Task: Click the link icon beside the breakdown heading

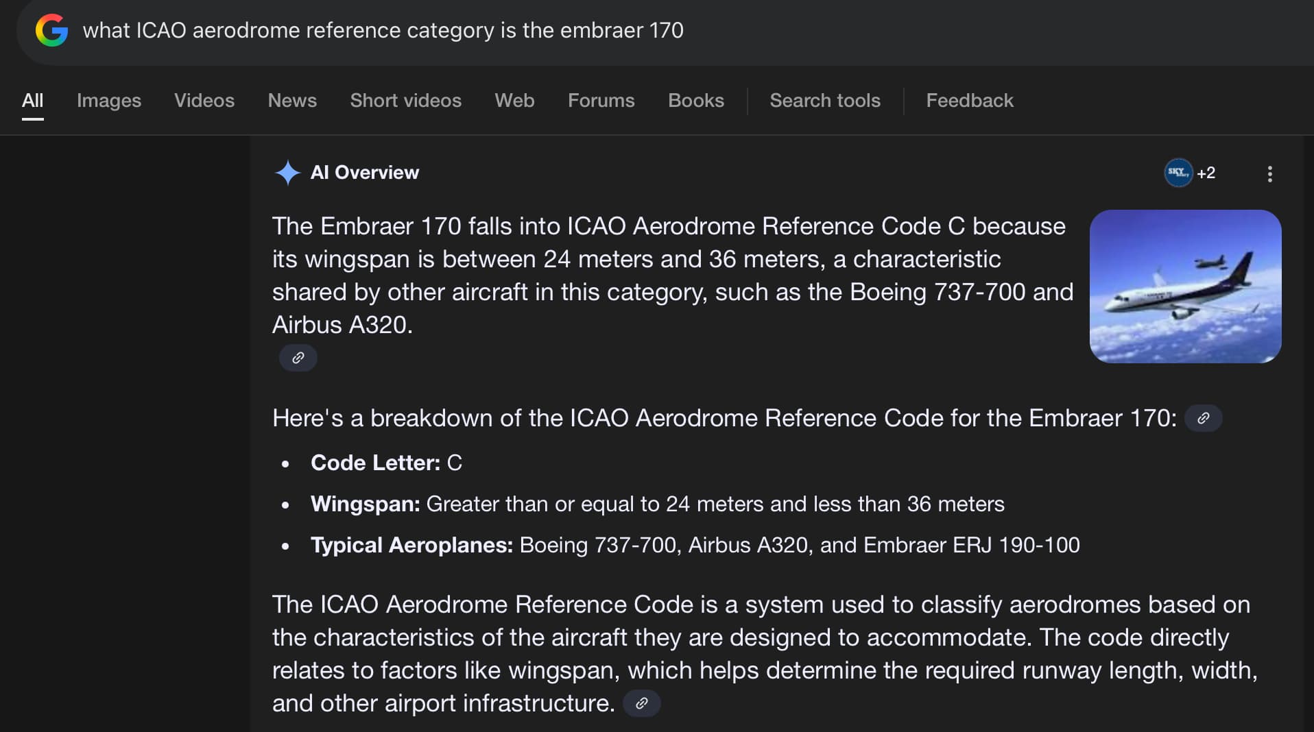Action: (x=1205, y=418)
